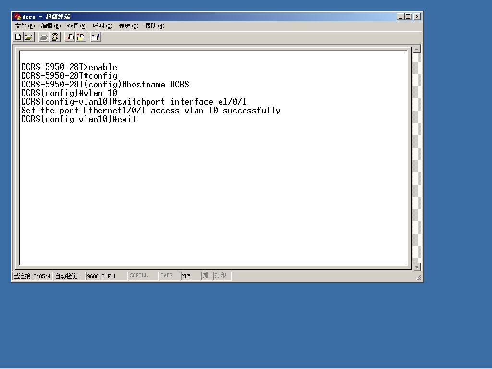This screenshot has width=492, height=369.
Task: Click the 捕 capture status indicator
Action: 206,276
